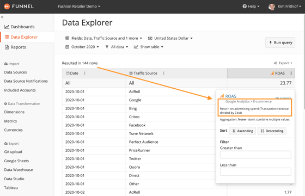Open Dashboards in the sidebar

[20, 27]
